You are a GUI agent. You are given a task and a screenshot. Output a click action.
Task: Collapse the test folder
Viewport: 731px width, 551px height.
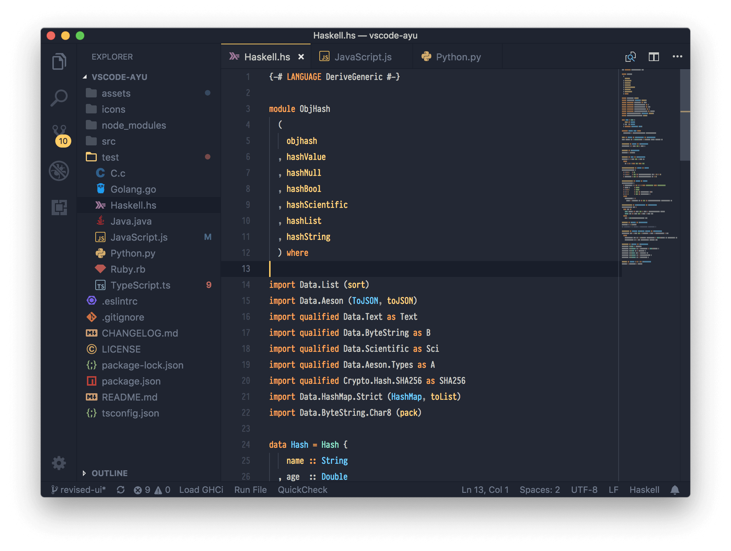click(110, 157)
